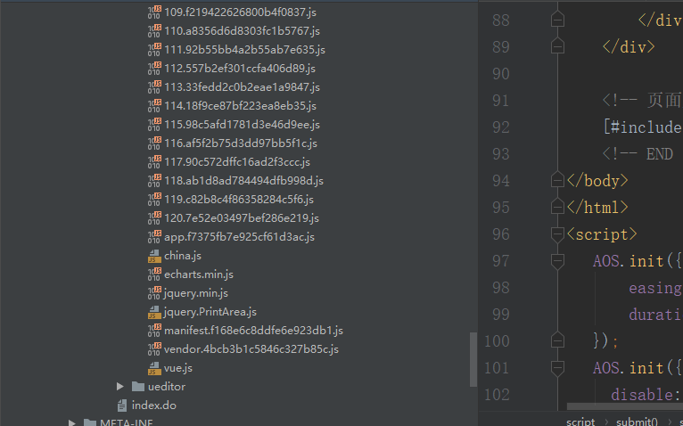Click the JS icon beside vue.js

point(154,368)
